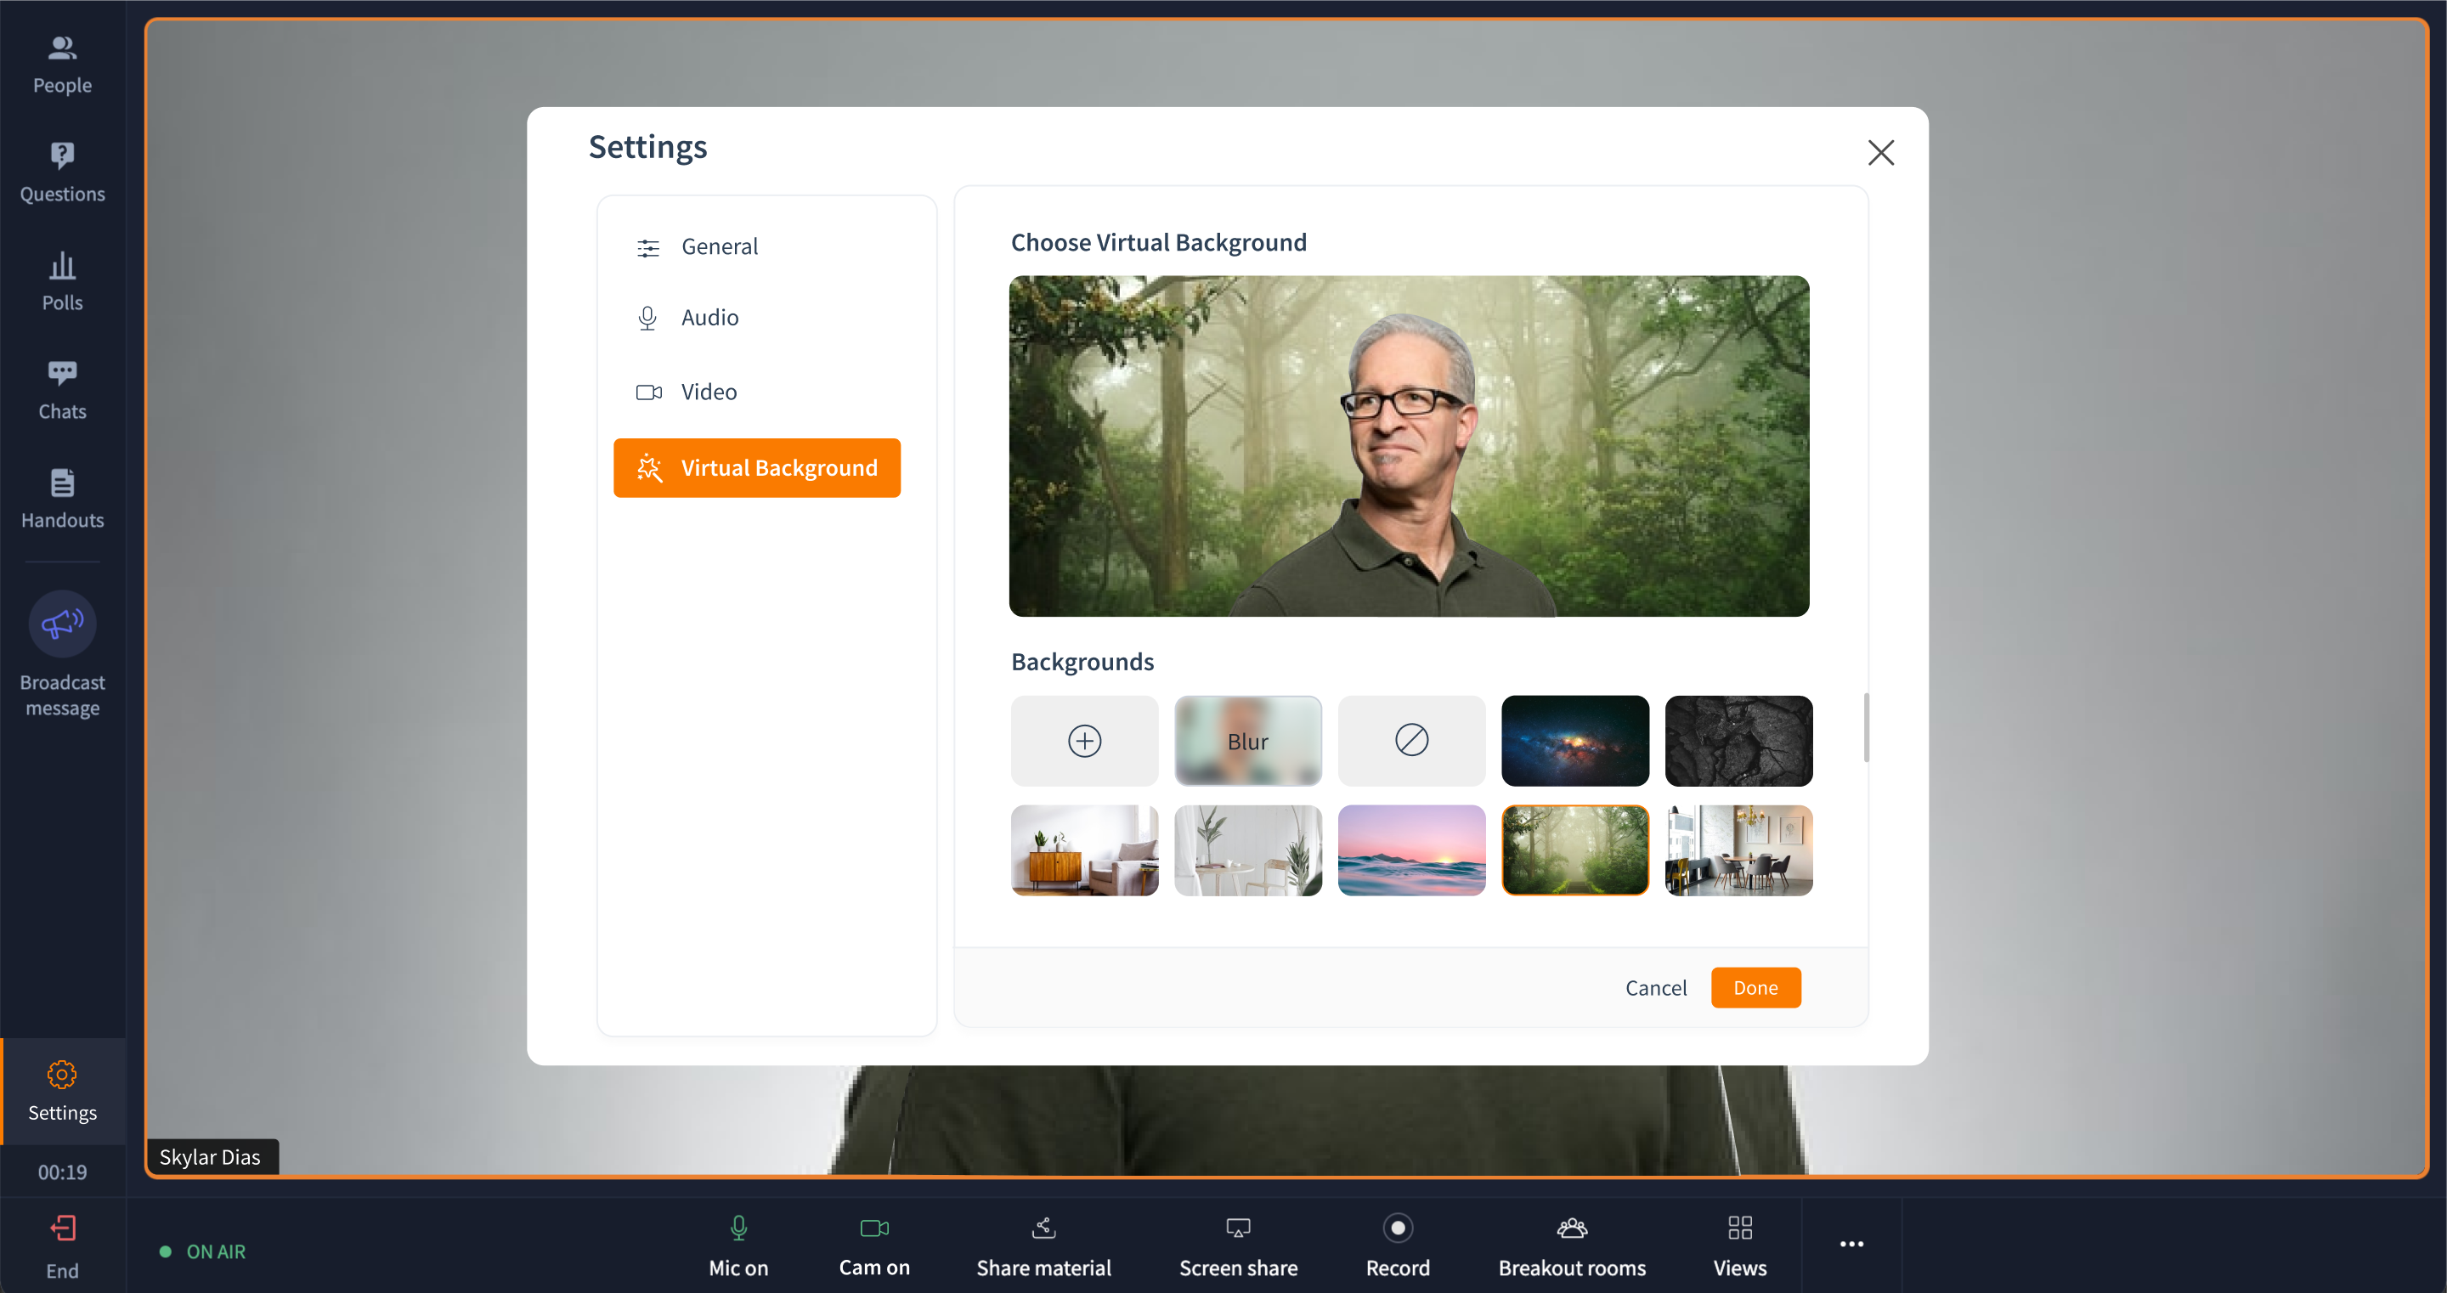Click the End session icon

(x=62, y=1228)
